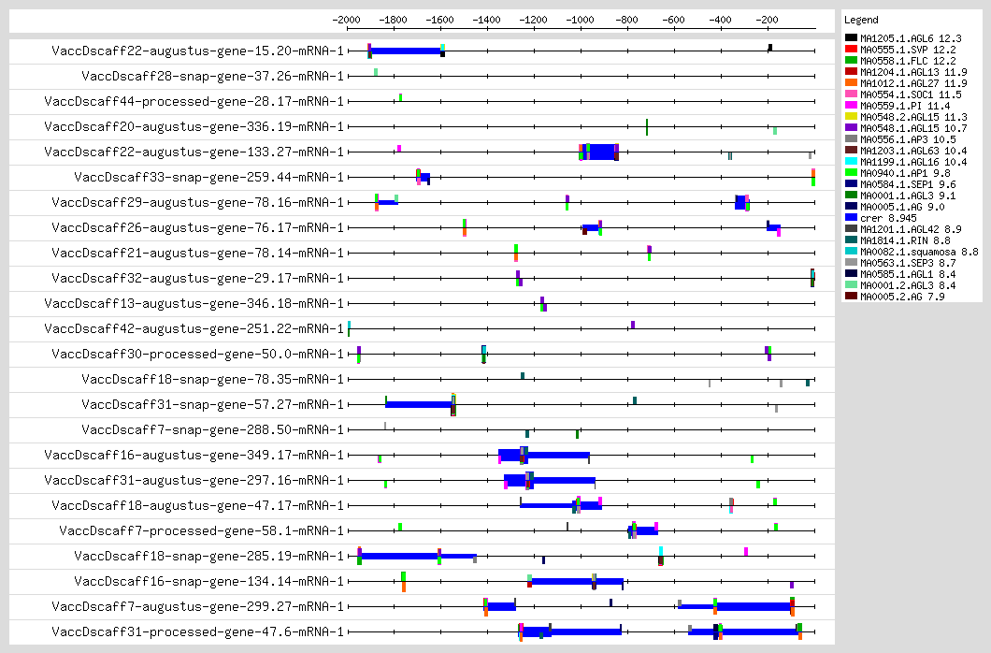Viewport: 991px width, 653px height.
Task: Select the blue block in VaccDscaff22-augustus-gene-133.27 row
Action: click(x=602, y=152)
